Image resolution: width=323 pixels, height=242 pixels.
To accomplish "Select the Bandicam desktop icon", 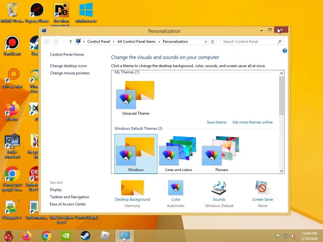I will coord(12,45).
